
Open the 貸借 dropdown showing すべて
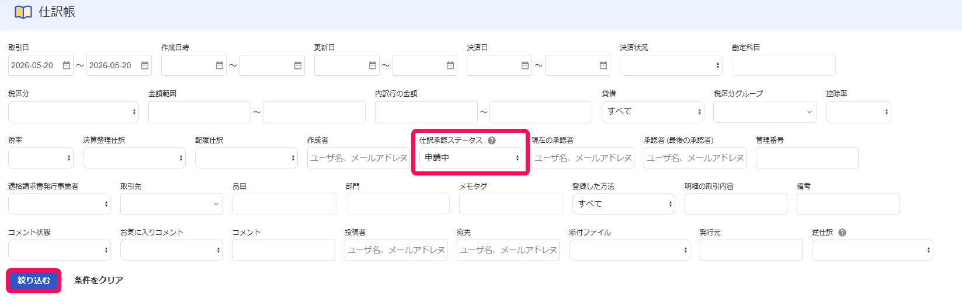[652, 112]
